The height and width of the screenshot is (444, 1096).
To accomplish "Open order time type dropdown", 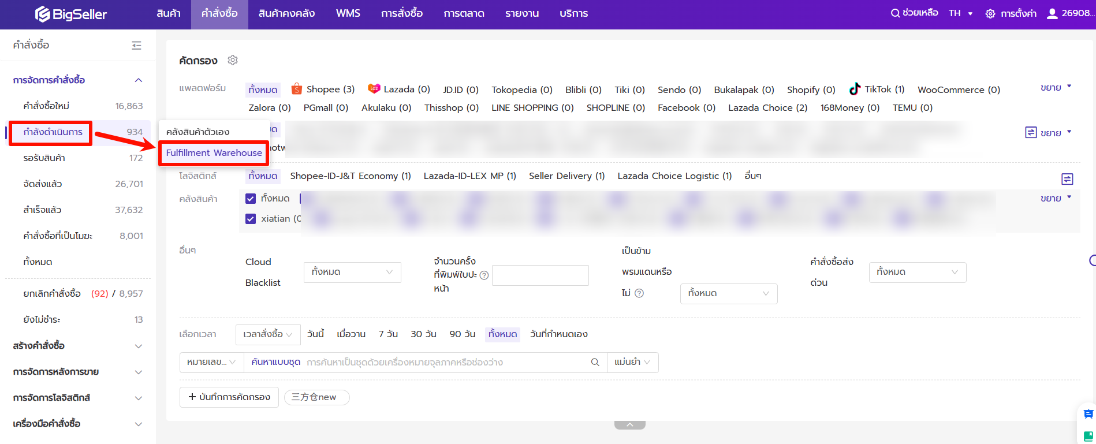I will 268,334.
